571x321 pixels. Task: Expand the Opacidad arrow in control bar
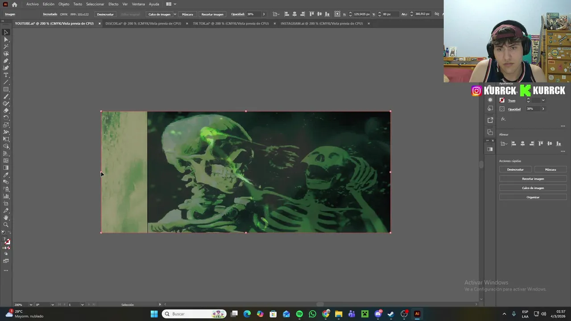(x=264, y=14)
